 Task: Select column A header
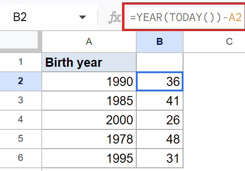click(89, 42)
